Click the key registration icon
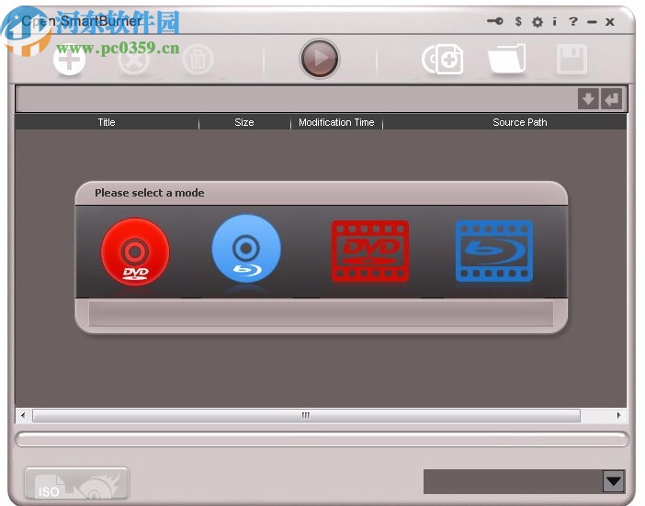 coord(495,21)
